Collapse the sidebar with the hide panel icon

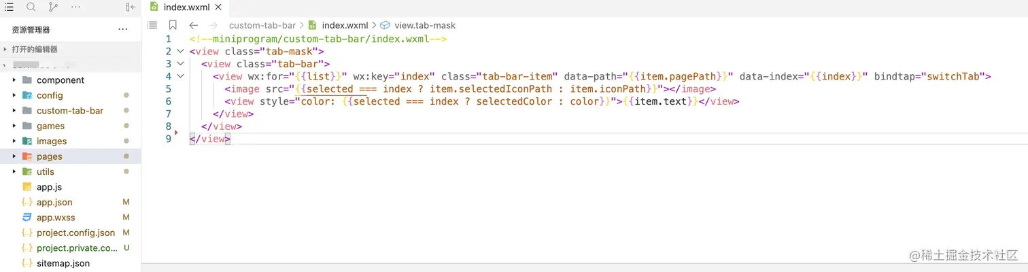pos(131,7)
